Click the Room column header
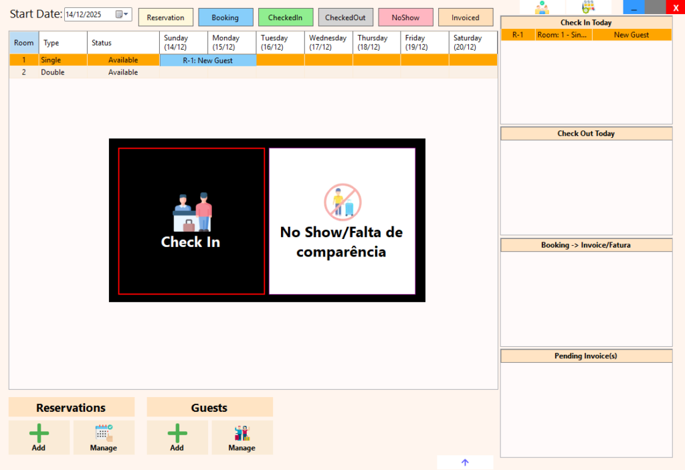The height and width of the screenshot is (470, 685). click(x=24, y=43)
